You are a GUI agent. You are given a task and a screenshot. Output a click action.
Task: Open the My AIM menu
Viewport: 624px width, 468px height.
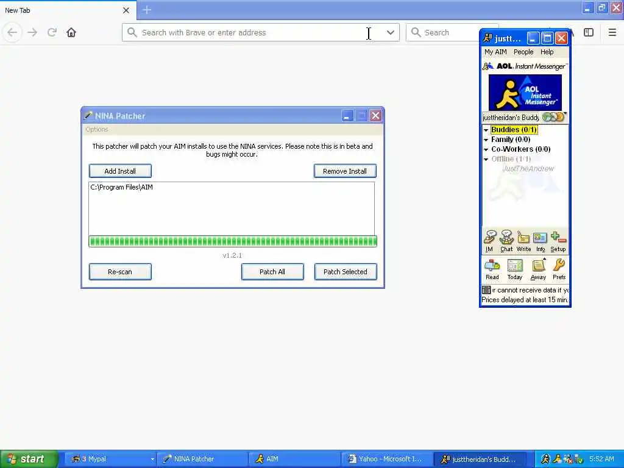click(x=495, y=52)
